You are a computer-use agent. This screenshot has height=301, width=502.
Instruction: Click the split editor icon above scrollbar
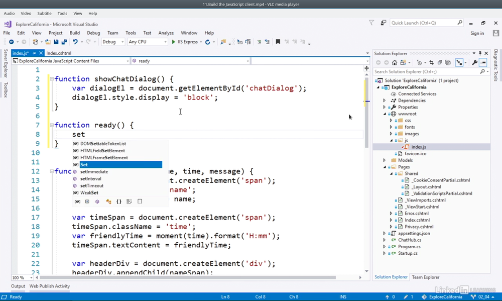point(366,68)
